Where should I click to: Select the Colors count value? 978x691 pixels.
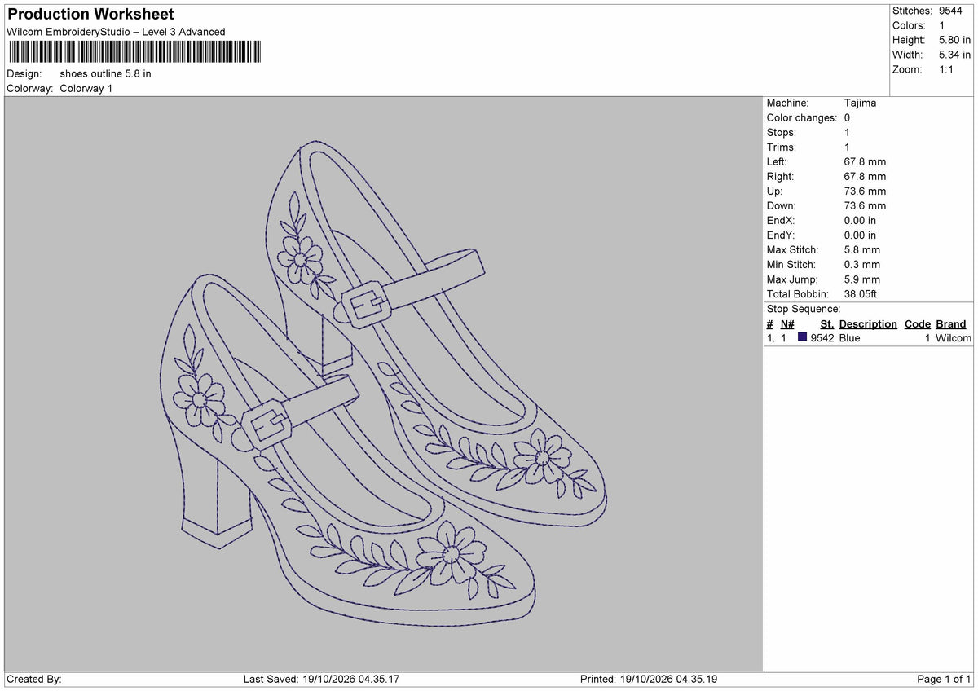[x=942, y=25]
